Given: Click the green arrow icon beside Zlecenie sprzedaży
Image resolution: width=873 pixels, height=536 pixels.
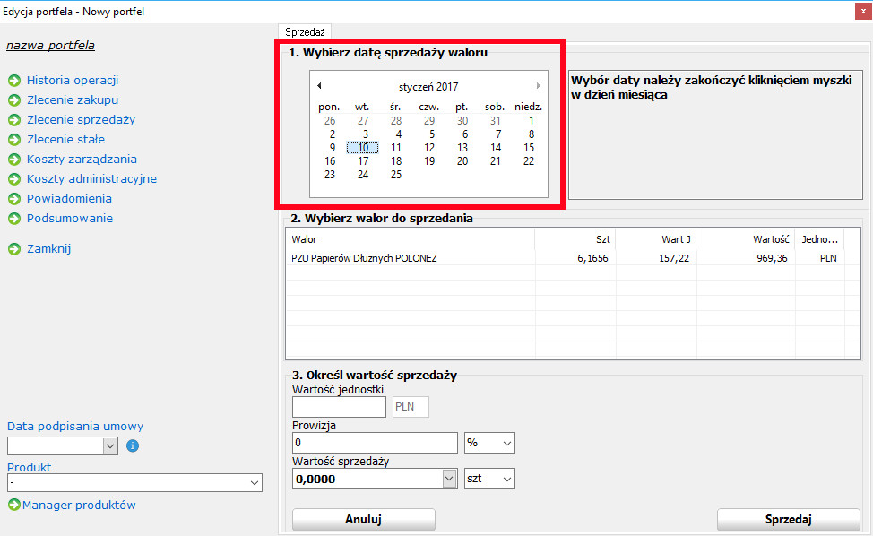Looking at the screenshot, I should tap(14, 120).
